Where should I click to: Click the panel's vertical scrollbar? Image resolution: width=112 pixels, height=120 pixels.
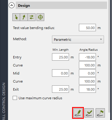coord(109,56)
